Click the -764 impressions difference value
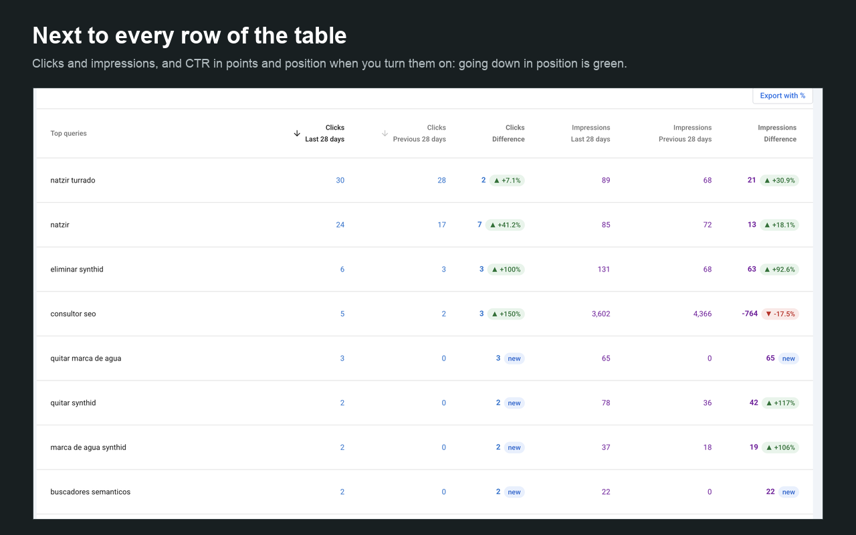 coord(750,314)
